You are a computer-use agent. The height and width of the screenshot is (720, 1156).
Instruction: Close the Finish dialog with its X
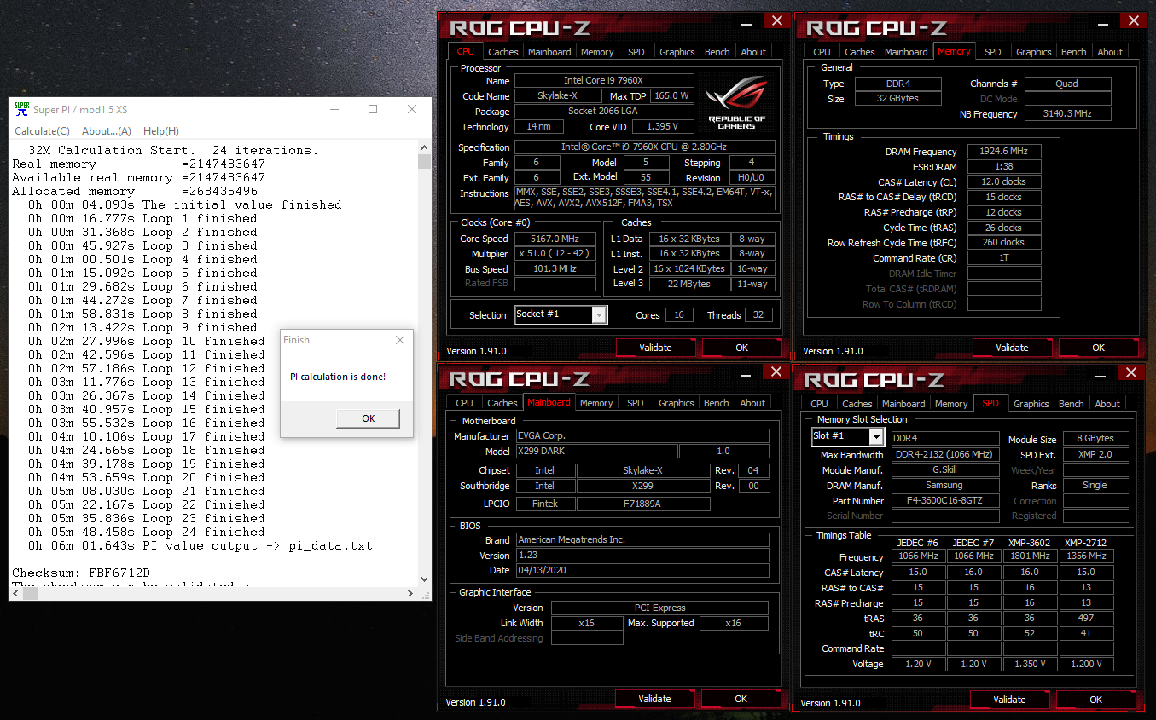pyautogui.click(x=400, y=340)
